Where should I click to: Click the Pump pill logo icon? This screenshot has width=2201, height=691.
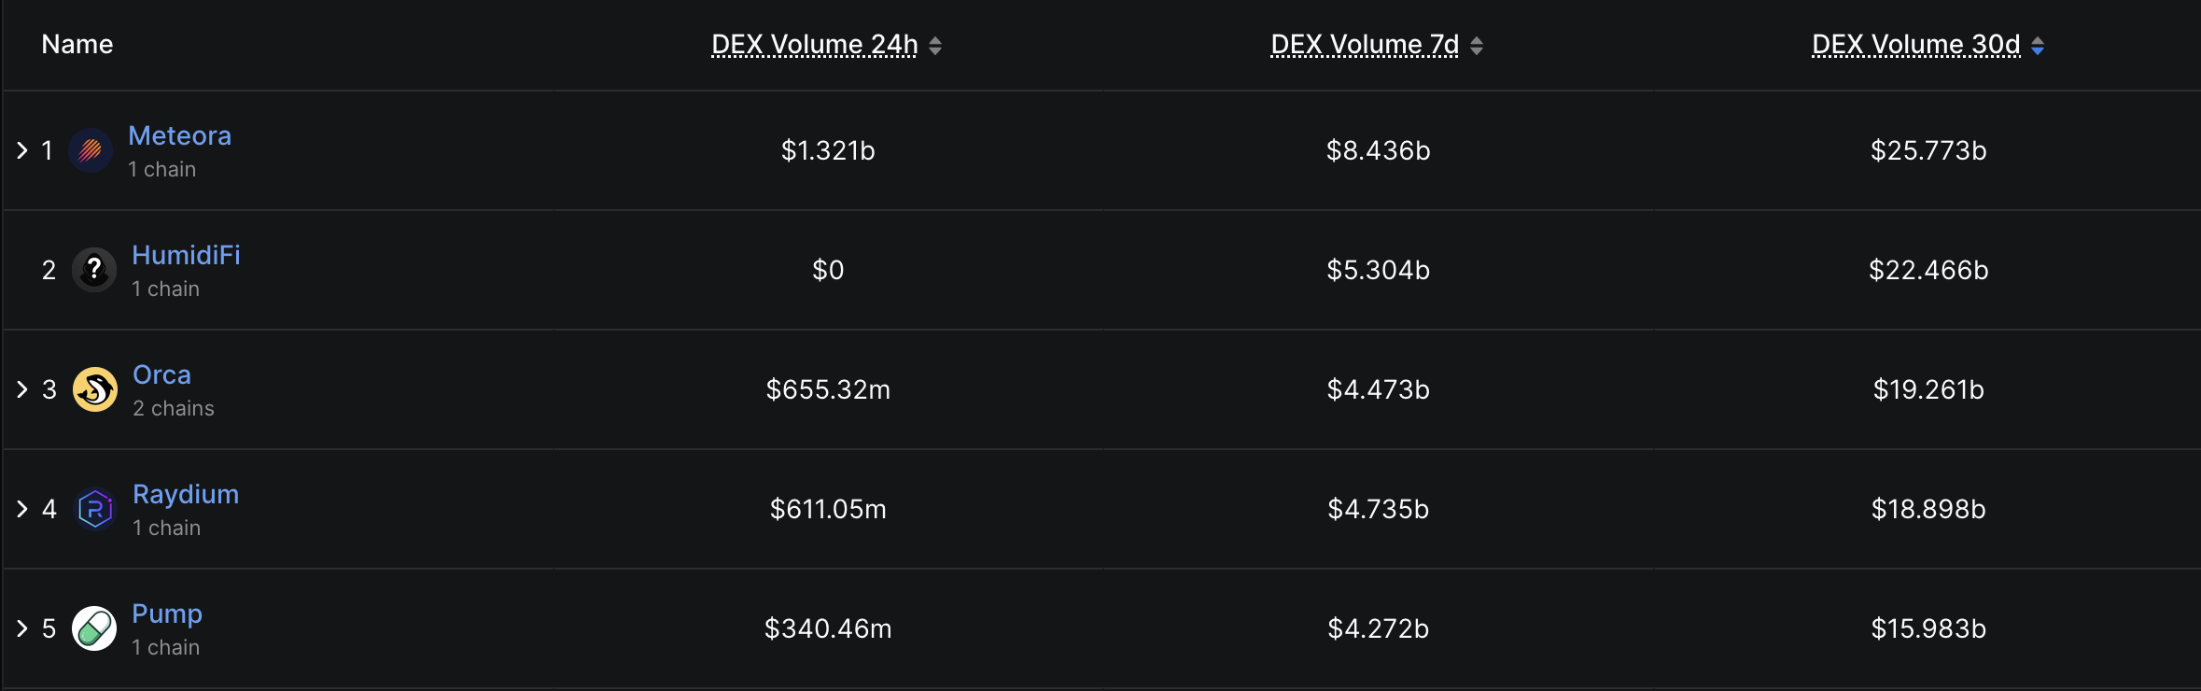94,628
